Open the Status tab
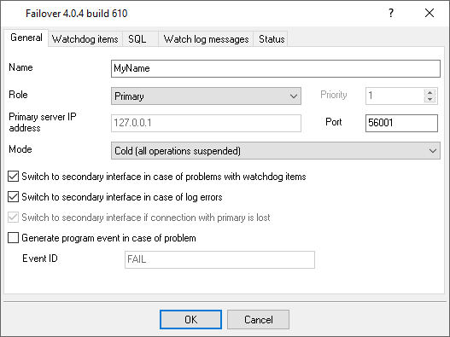Viewport: 450px width, 337px height. point(272,39)
